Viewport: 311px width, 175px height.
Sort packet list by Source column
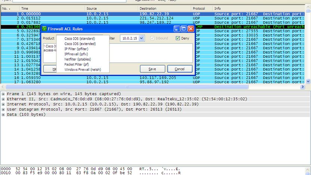[111, 9]
